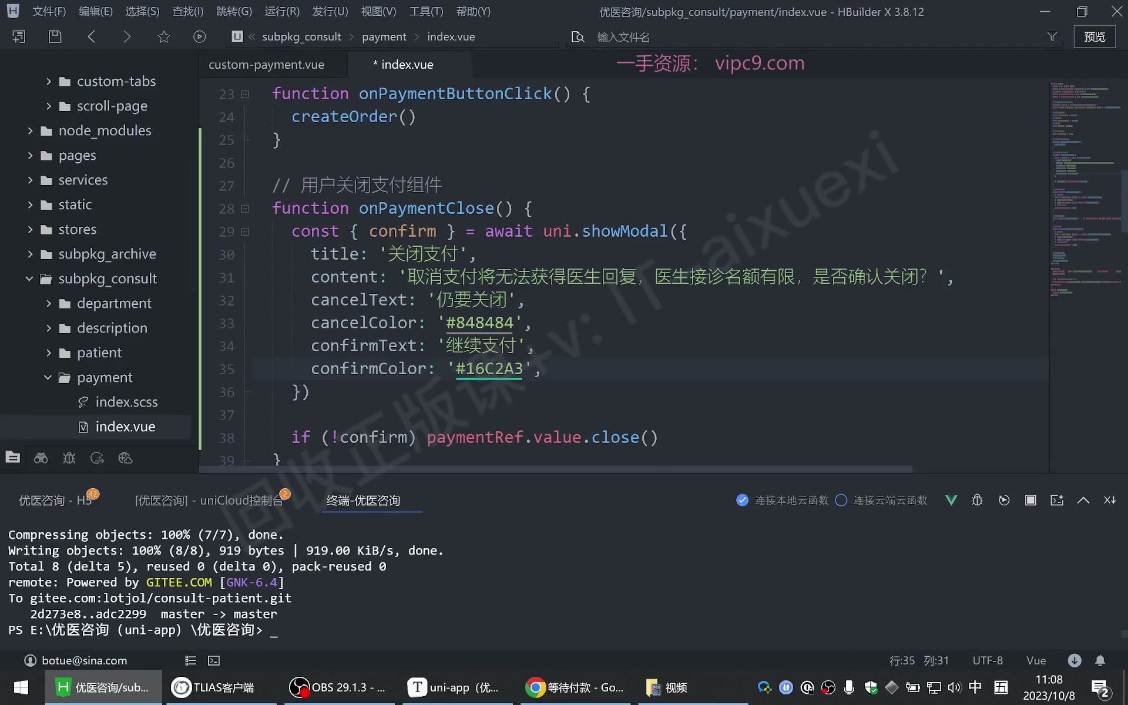The height and width of the screenshot is (705, 1128).
Task: Click the #16C2A3 color value
Action: (x=489, y=368)
